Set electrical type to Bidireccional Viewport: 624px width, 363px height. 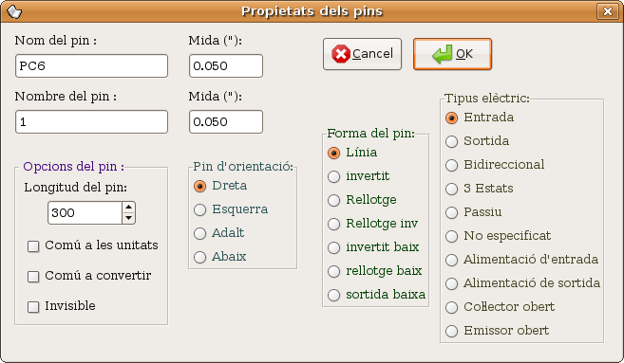[x=452, y=165]
